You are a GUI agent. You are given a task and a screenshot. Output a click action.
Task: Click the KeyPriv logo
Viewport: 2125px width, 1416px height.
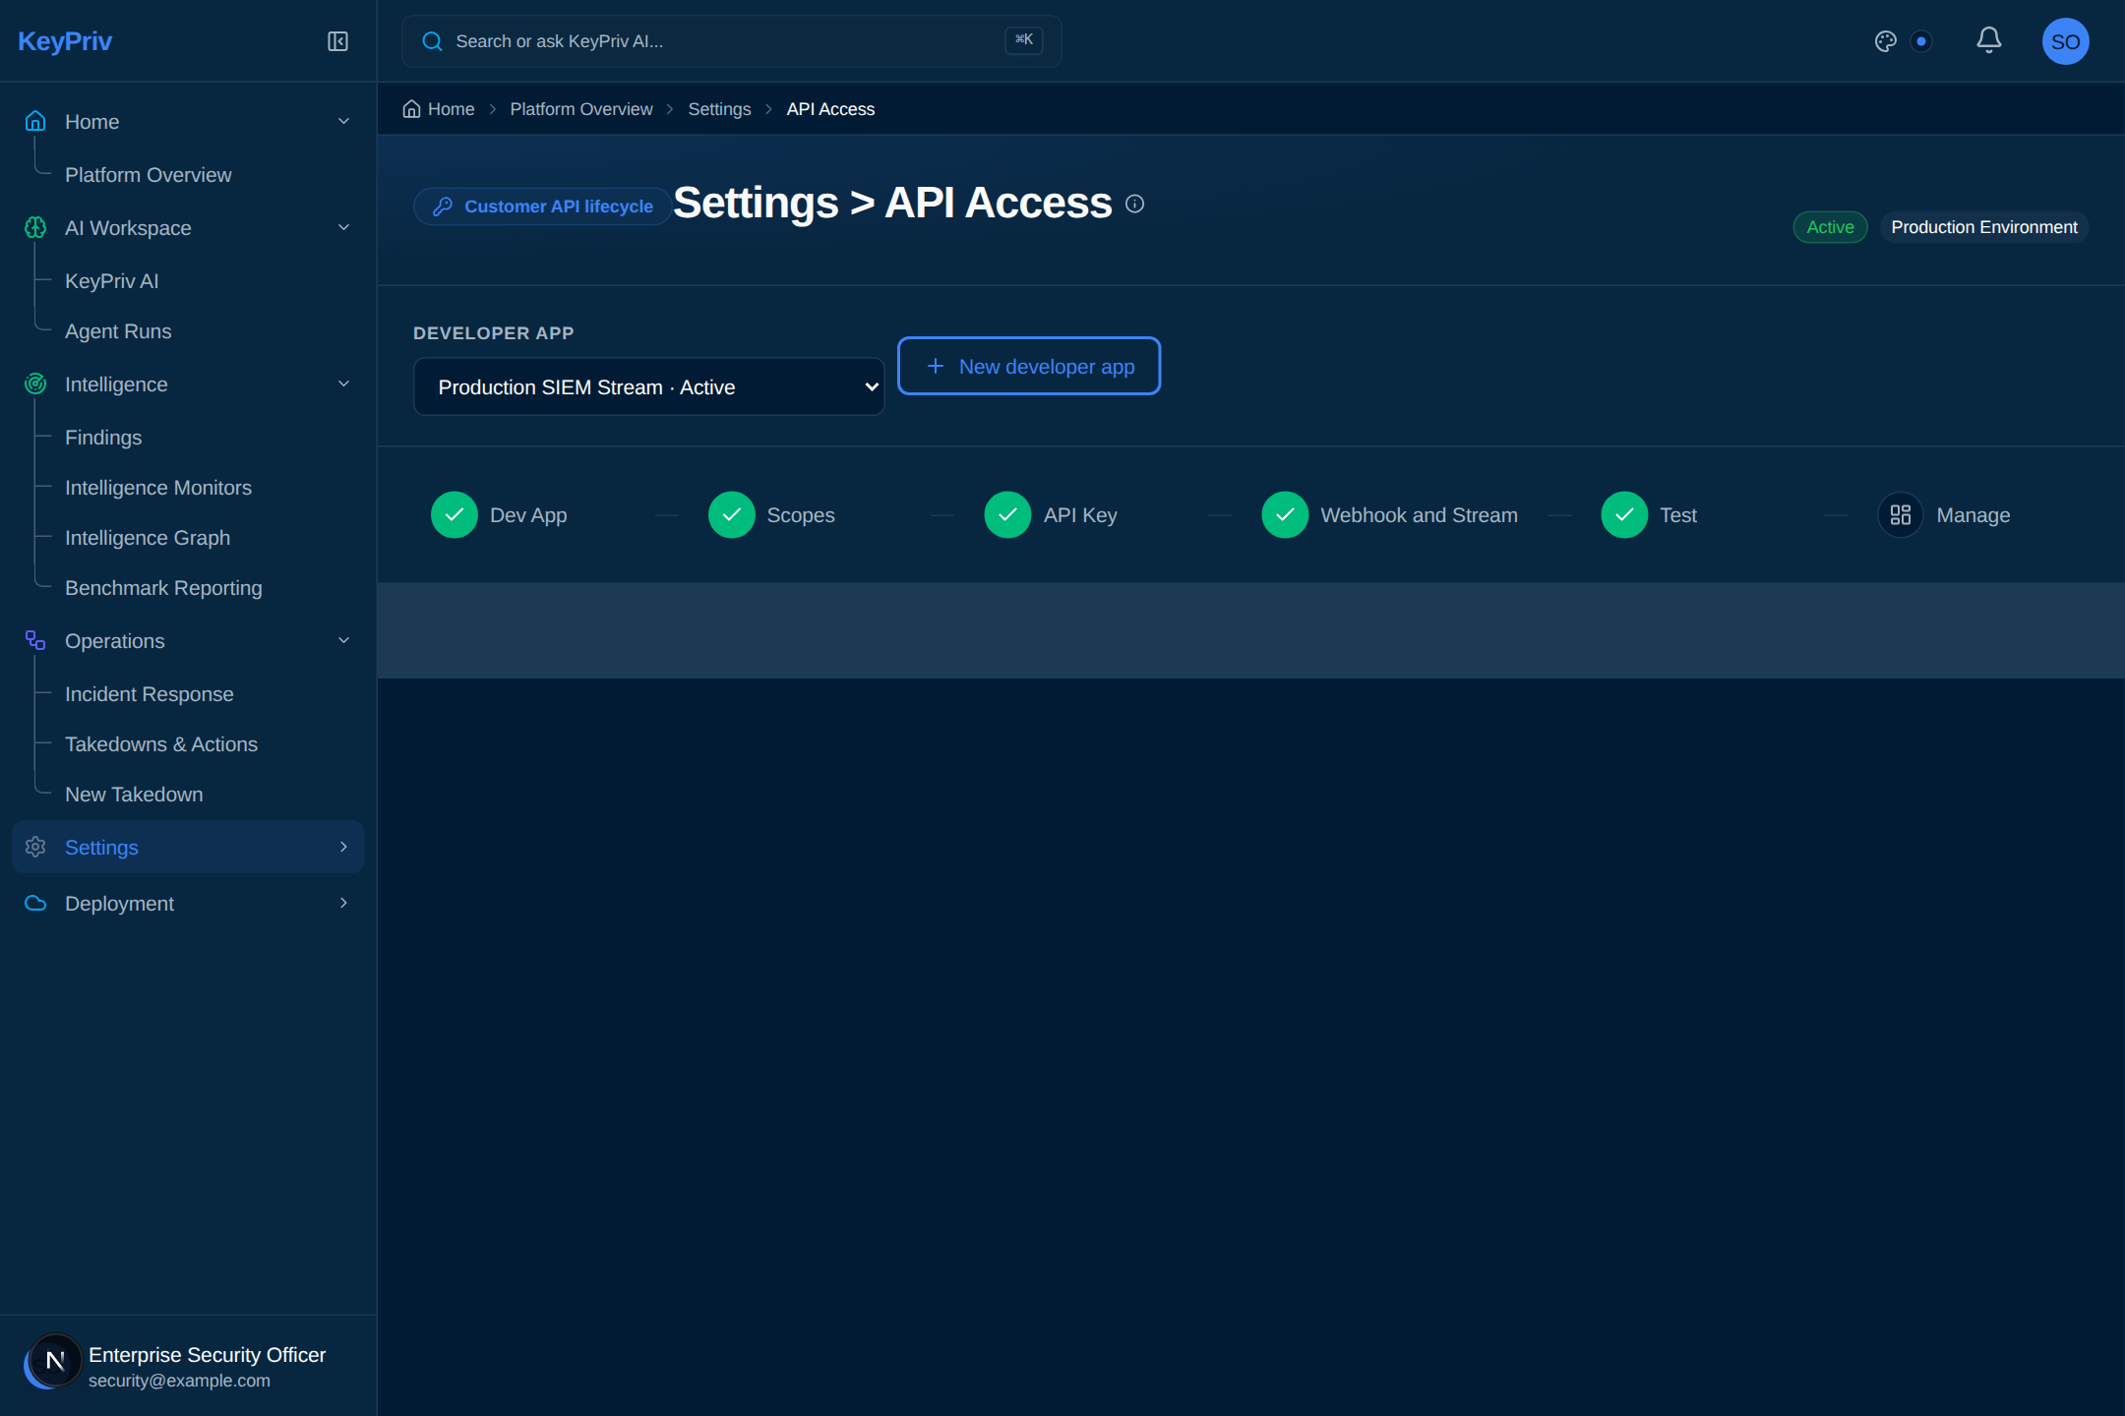click(65, 41)
